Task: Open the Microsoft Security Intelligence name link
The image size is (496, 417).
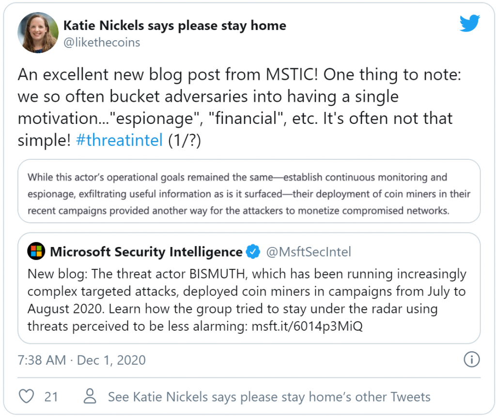Action: coord(146,252)
